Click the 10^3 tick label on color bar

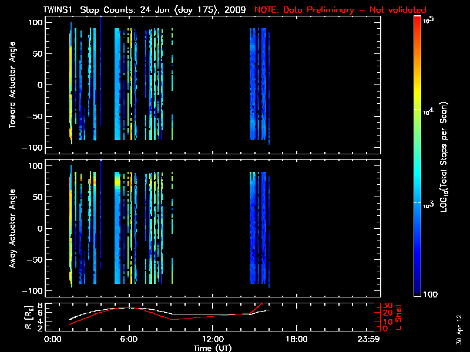[429, 202]
